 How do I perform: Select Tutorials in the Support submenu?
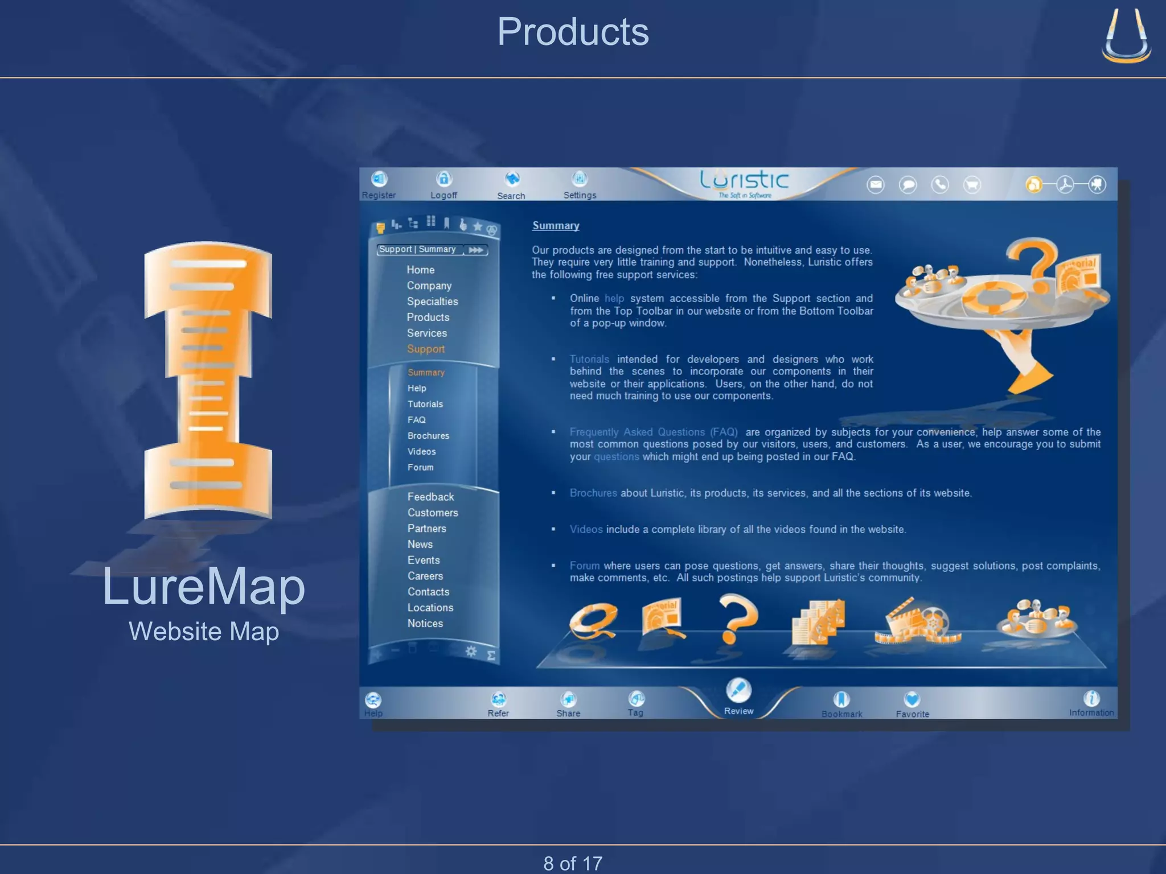[x=425, y=404]
